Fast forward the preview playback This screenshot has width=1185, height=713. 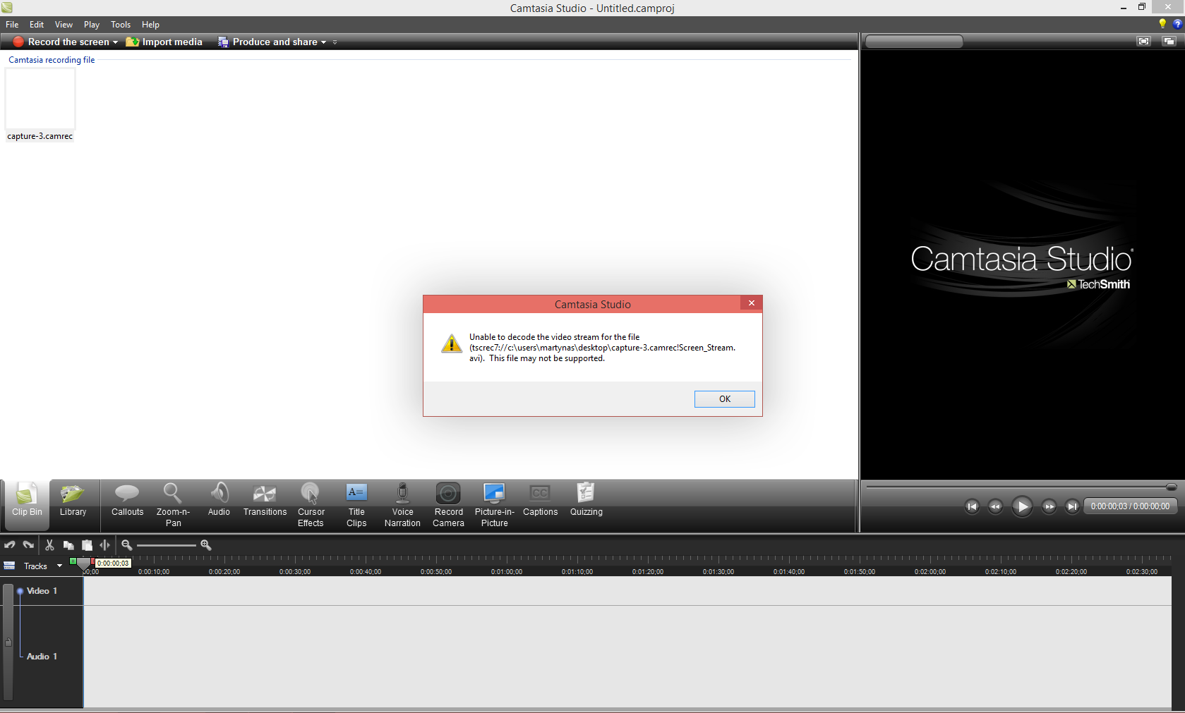pos(1049,506)
